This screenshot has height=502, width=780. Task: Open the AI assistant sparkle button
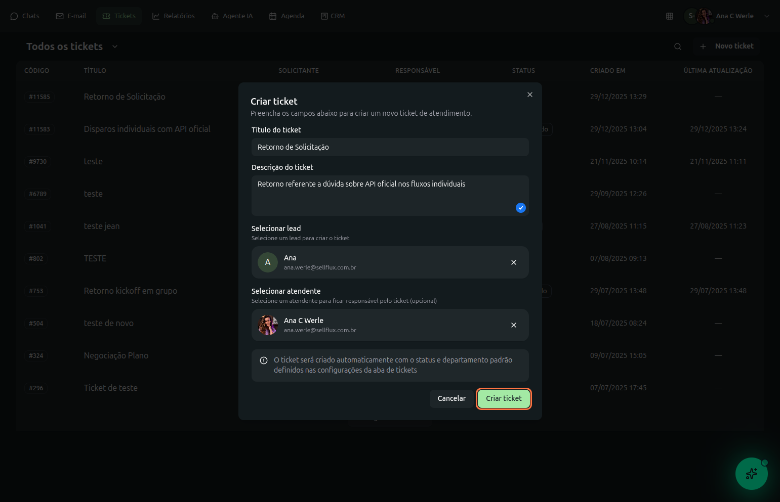[x=751, y=474]
